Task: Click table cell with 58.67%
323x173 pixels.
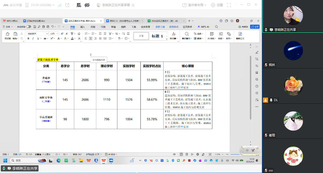Action: pos(152,100)
